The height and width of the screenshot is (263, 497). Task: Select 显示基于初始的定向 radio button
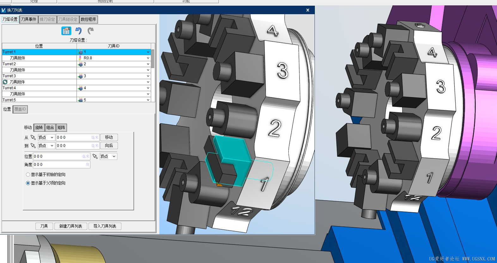(28, 175)
